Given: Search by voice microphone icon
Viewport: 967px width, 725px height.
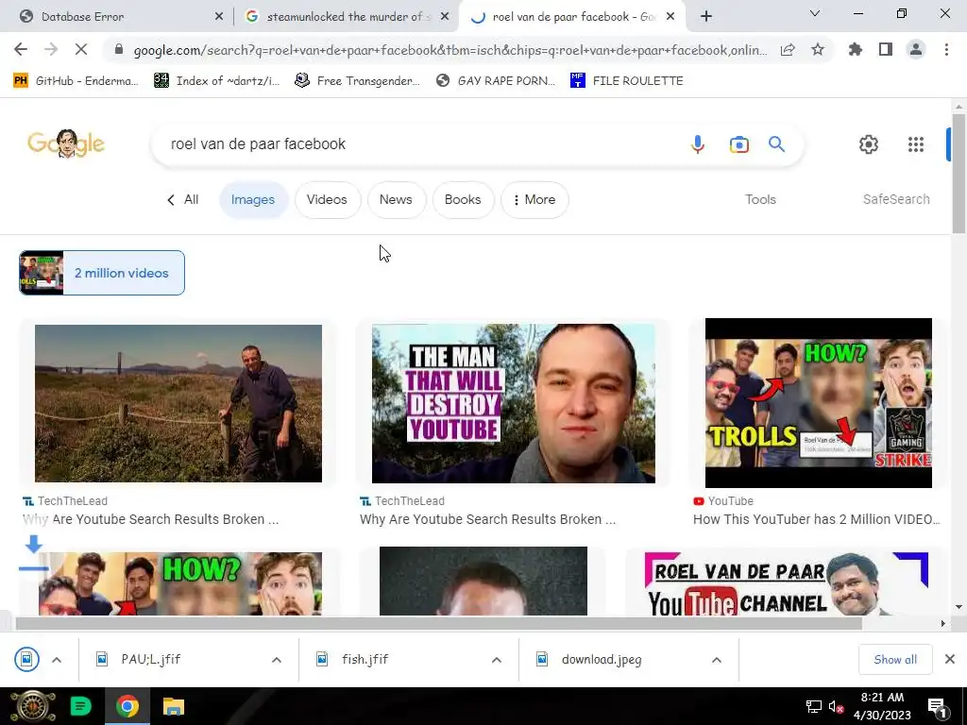Looking at the screenshot, I should [698, 144].
